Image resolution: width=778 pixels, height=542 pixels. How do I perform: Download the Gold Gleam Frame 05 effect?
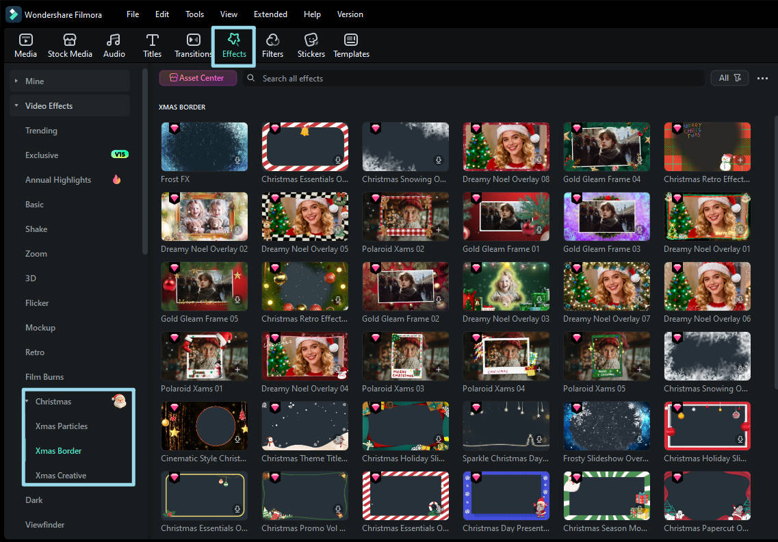tap(237, 300)
